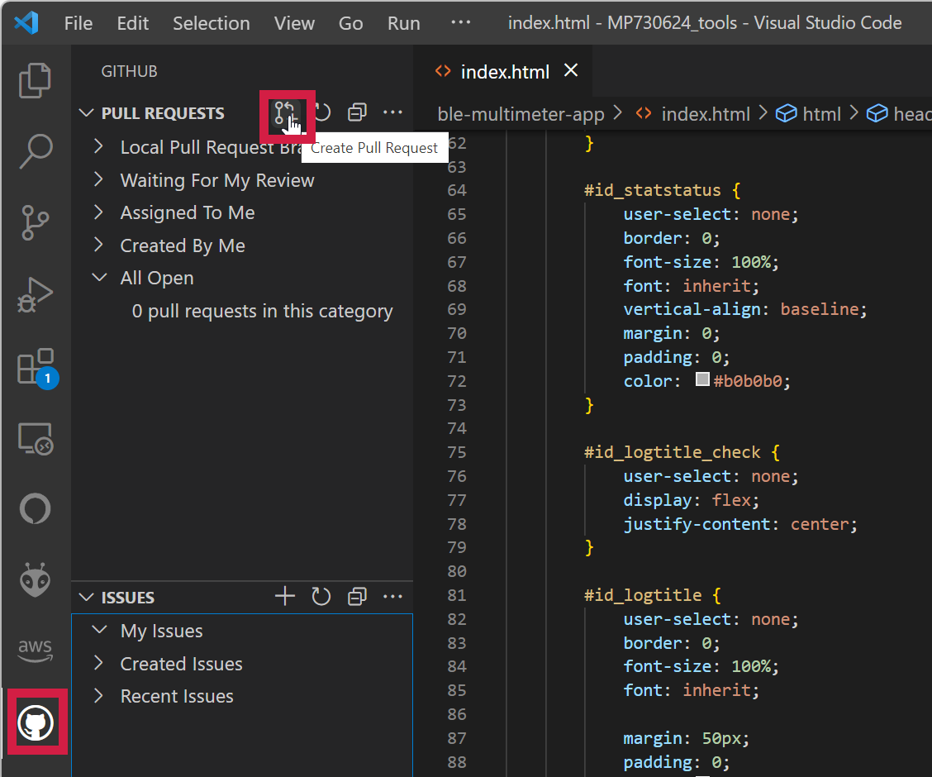This screenshot has height=777, width=932.
Task: Click line number 72 in gutter
Action: tap(456, 381)
